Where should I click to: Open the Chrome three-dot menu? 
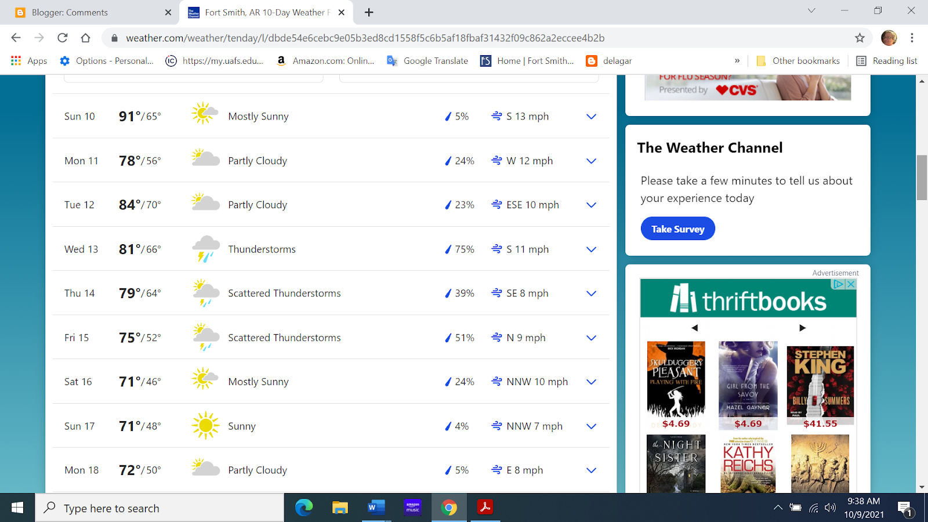click(912, 38)
